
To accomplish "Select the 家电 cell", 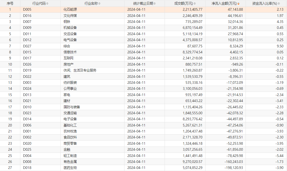I will click(67, 95).
